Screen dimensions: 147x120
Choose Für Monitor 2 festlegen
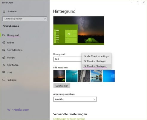tap(96, 66)
